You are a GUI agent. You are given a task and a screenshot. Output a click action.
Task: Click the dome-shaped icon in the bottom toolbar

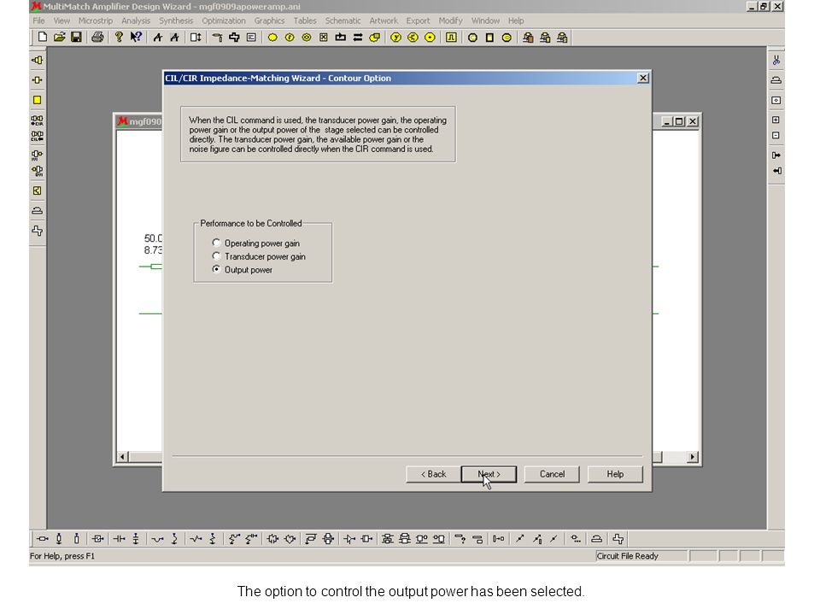click(596, 539)
